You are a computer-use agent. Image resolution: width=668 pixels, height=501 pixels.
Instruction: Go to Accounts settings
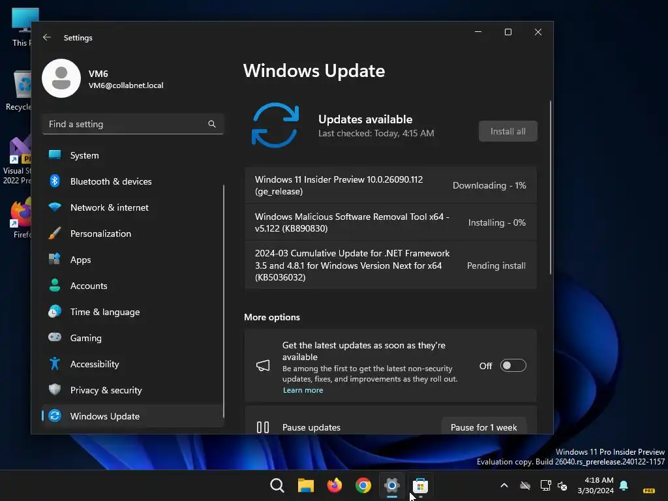pyautogui.click(x=133, y=286)
